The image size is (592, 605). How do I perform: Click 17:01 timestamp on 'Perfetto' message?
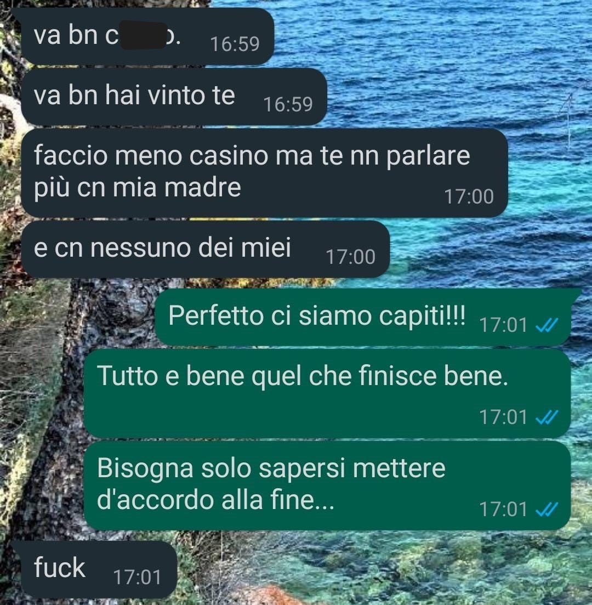[503, 325]
